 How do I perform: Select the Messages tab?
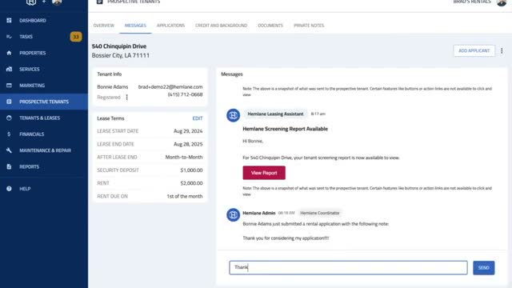click(135, 26)
